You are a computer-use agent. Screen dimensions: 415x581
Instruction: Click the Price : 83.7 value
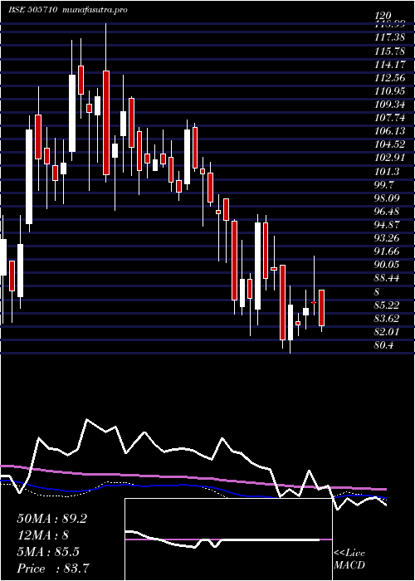click(x=53, y=569)
